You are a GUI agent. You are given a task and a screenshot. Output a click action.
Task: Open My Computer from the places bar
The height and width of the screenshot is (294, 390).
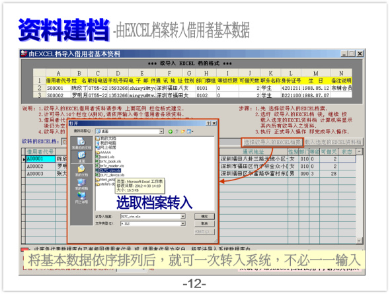pyautogui.click(x=81, y=184)
